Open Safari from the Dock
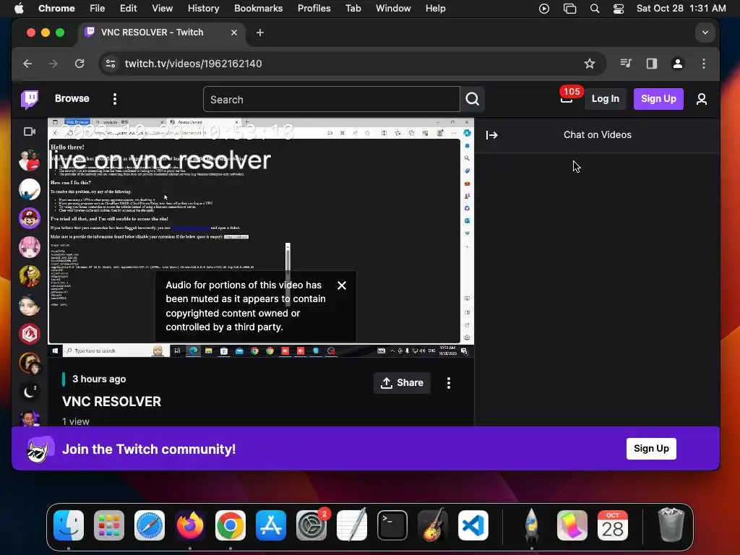The height and width of the screenshot is (555, 740). tap(150, 525)
